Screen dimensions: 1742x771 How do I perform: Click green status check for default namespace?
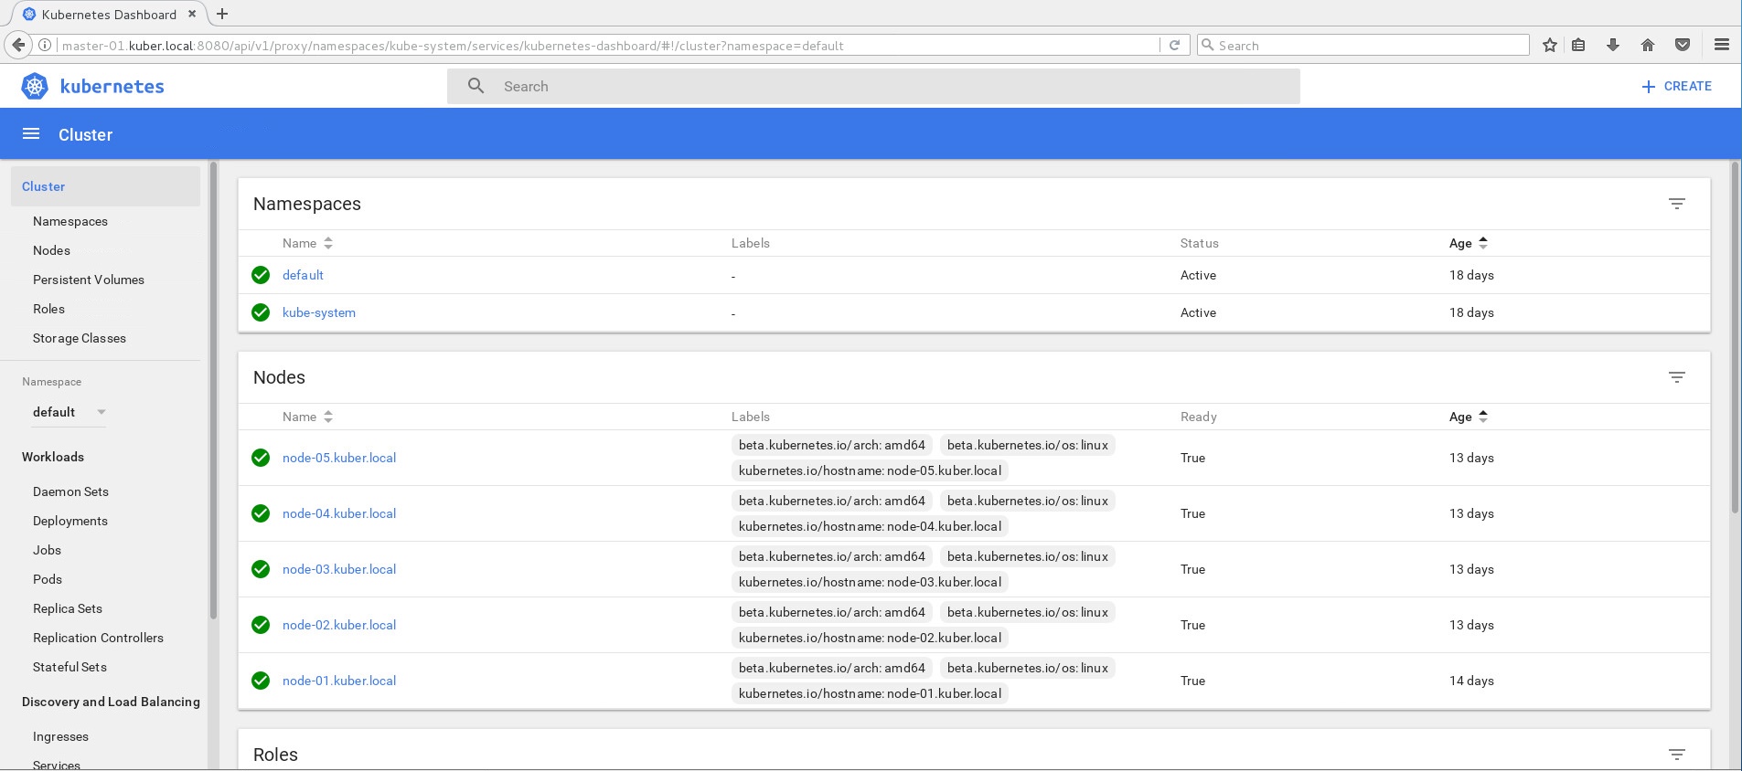[261, 275]
